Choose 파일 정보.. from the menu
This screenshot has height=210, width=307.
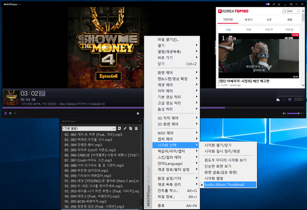(176, 197)
